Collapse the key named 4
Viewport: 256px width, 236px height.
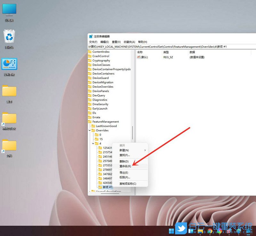tap(93, 143)
